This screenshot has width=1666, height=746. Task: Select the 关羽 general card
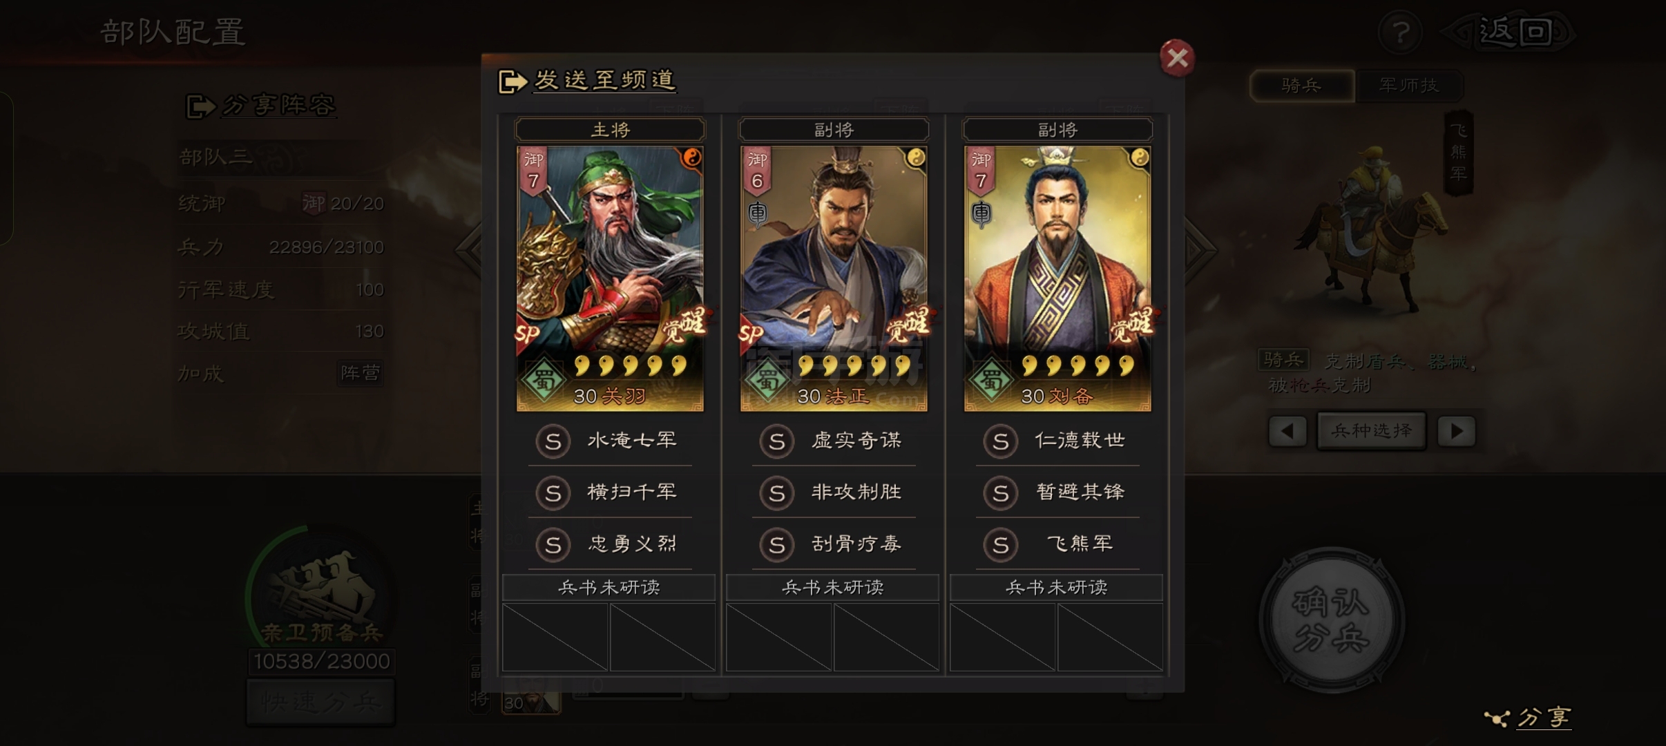[x=610, y=278]
